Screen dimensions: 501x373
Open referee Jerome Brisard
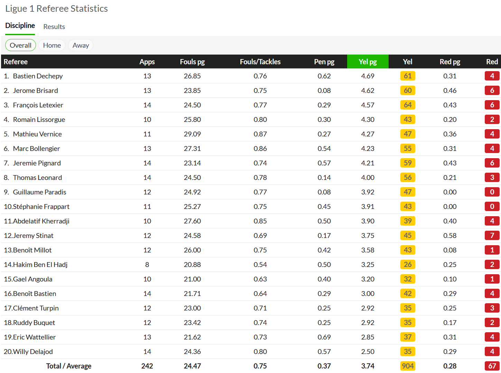click(x=35, y=90)
